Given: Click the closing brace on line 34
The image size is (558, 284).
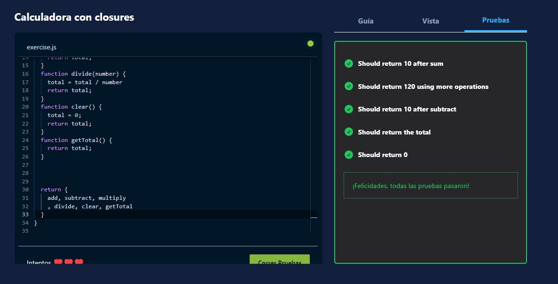Looking at the screenshot, I should click(35, 223).
